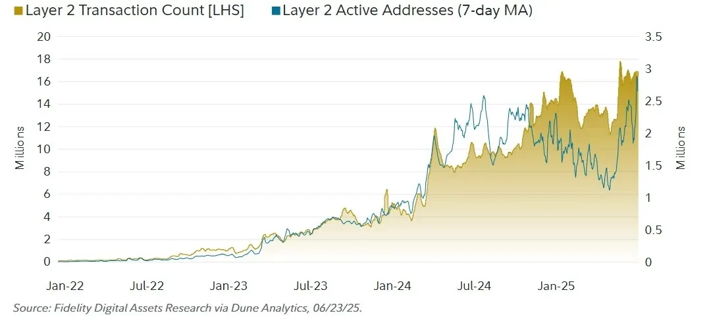Click the Jul-22 x-axis label
This screenshot has height=334, width=711.
[147, 286]
